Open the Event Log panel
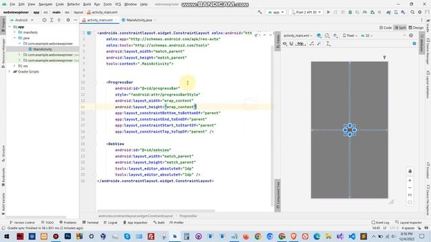Image resolution: width=431 pixels, height=242 pixels. tap(380, 223)
